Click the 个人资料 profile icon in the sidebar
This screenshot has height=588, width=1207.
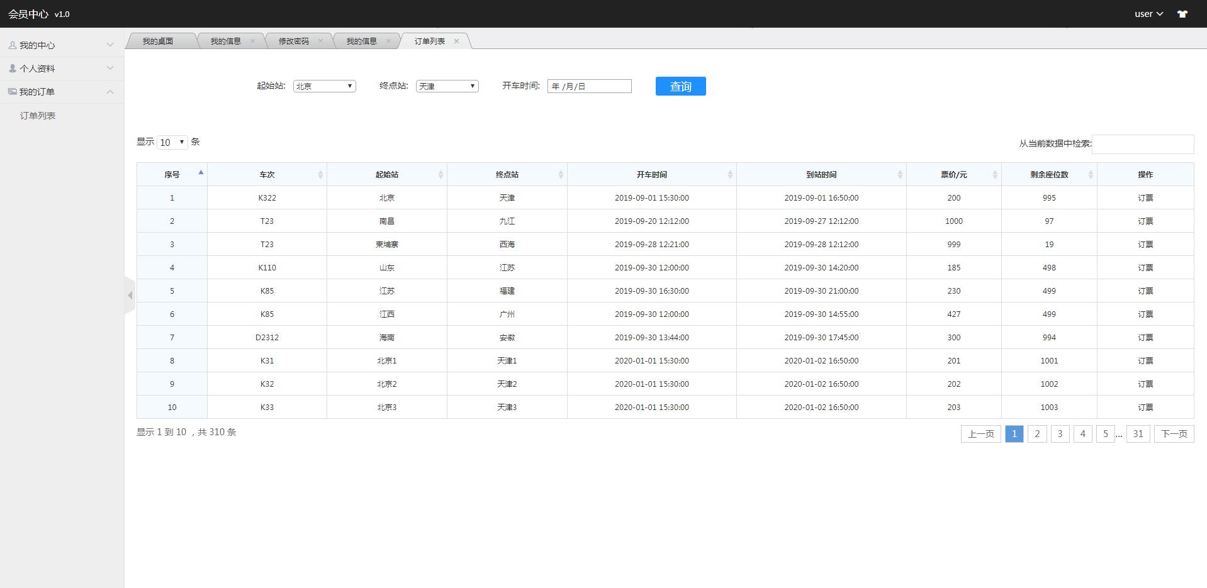(x=13, y=69)
